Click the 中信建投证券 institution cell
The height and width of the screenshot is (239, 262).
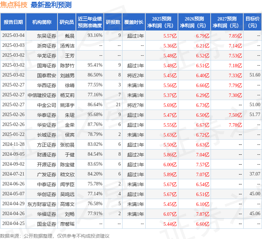click(42, 95)
